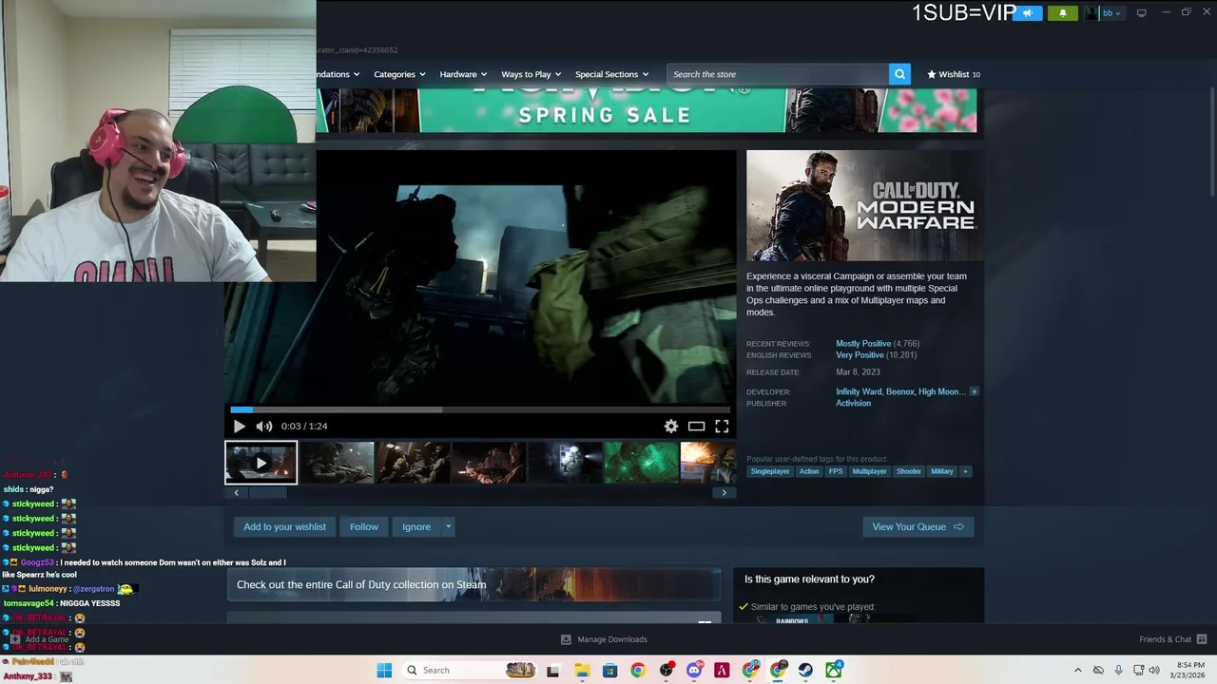Click the cloud sync tray icon
Screen dimensions: 1217x684
(1098, 670)
